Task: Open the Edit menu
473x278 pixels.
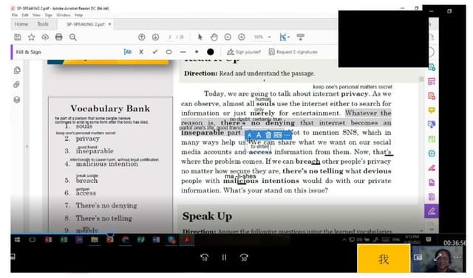Action: pos(25,15)
